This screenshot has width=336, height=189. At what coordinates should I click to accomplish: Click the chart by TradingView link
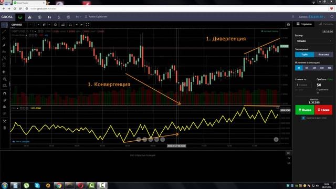[21, 141]
